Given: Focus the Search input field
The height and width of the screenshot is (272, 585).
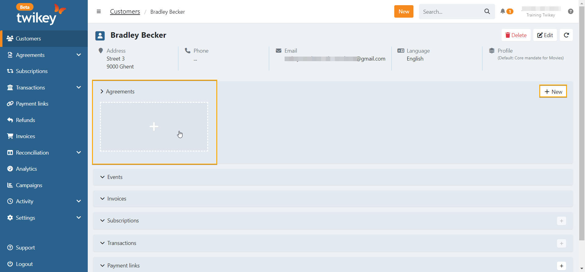Looking at the screenshot, I should (451, 12).
